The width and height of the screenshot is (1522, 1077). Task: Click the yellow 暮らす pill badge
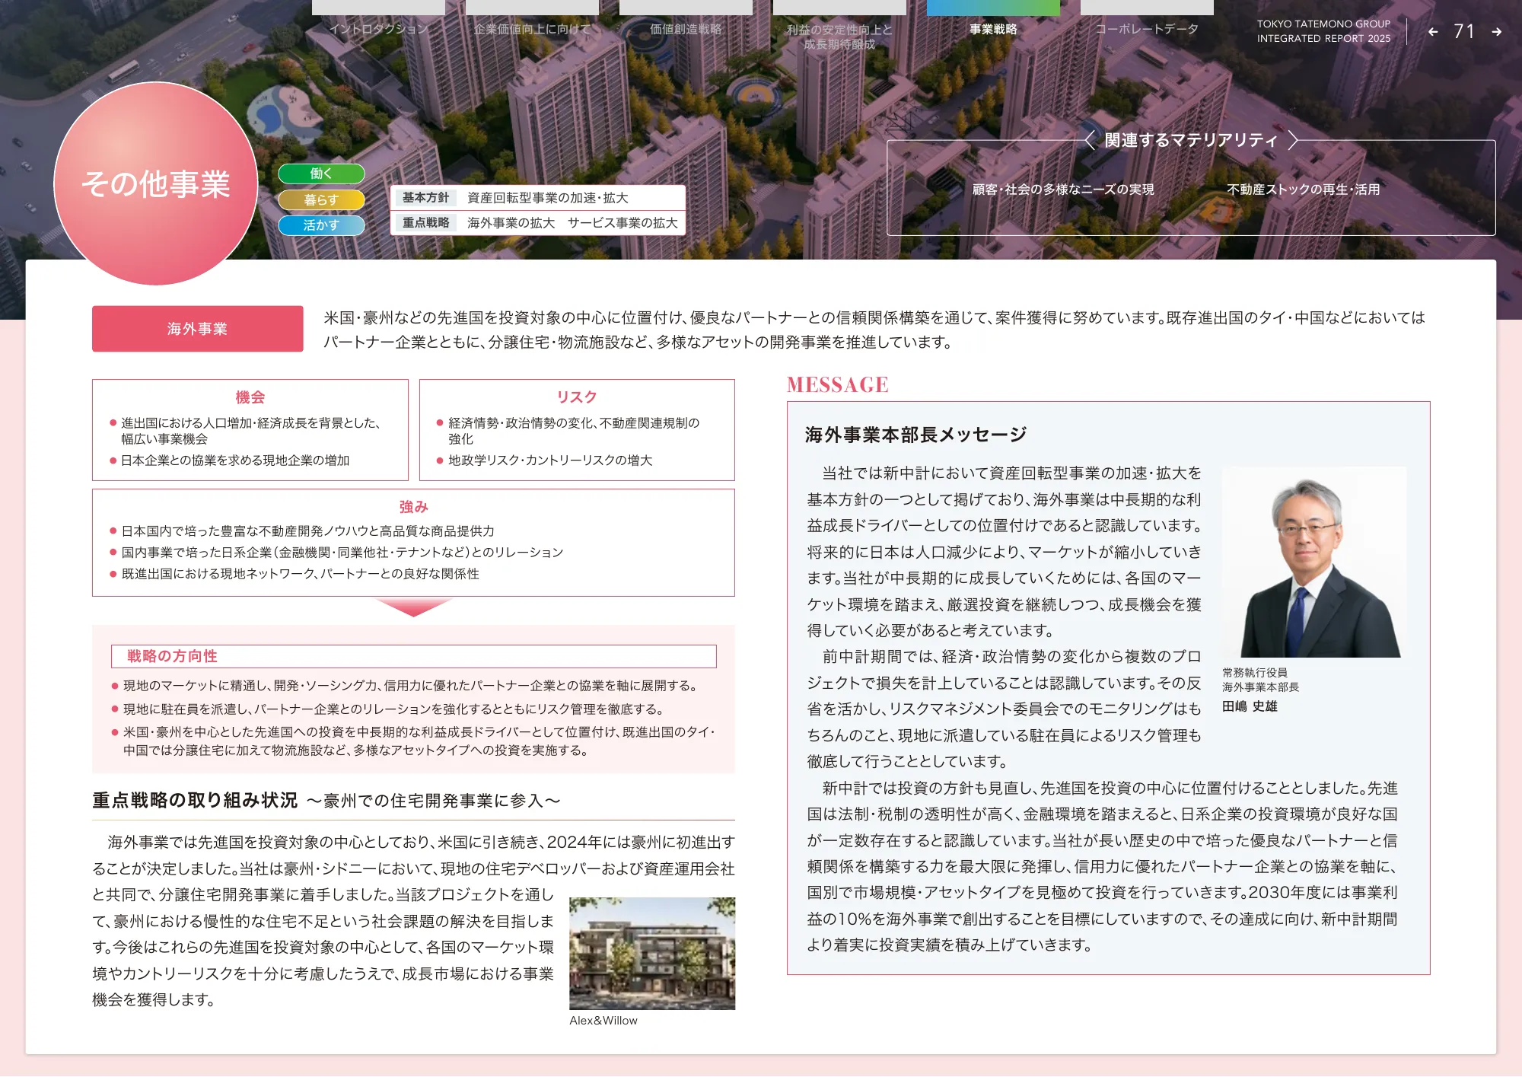click(321, 199)
